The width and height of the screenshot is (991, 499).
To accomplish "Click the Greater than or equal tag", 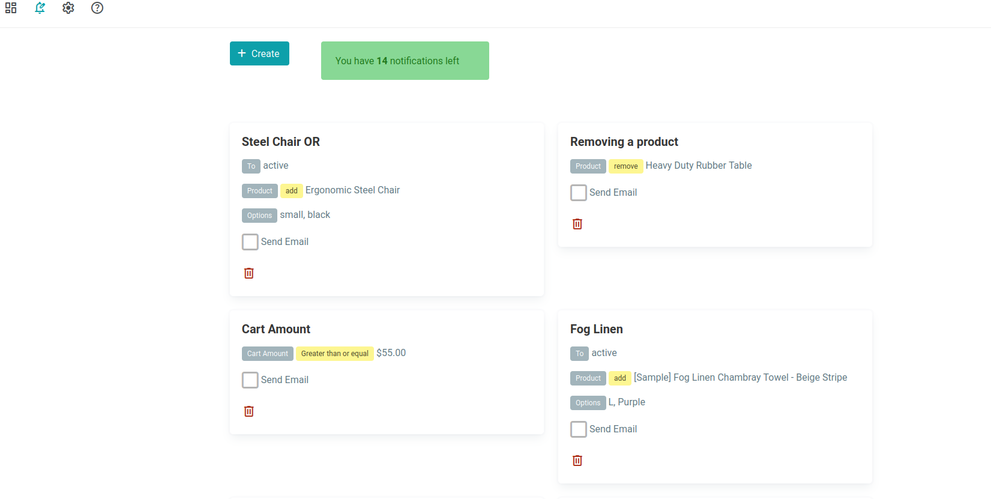I will pos(334,354).
